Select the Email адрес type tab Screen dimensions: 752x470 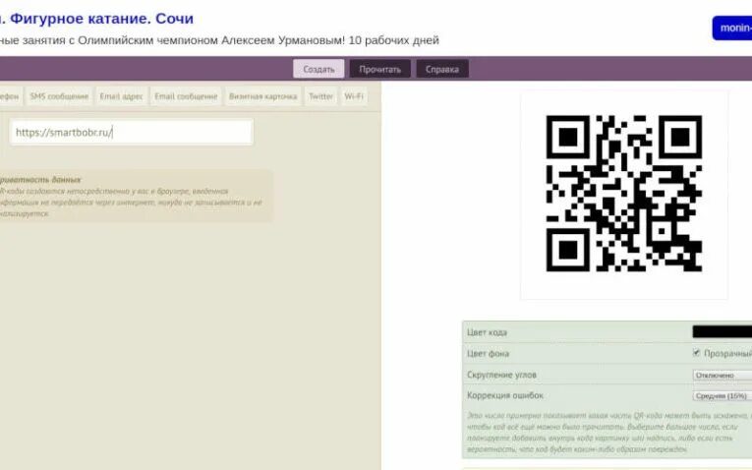pos(121,96)
